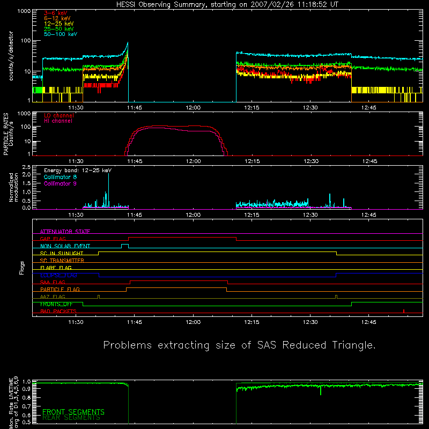
Task: Select the Collimator 8 legend entry
Action: (60, 177)
